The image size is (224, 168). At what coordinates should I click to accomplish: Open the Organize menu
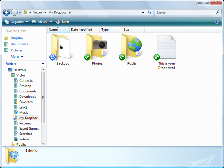[16, 22]
